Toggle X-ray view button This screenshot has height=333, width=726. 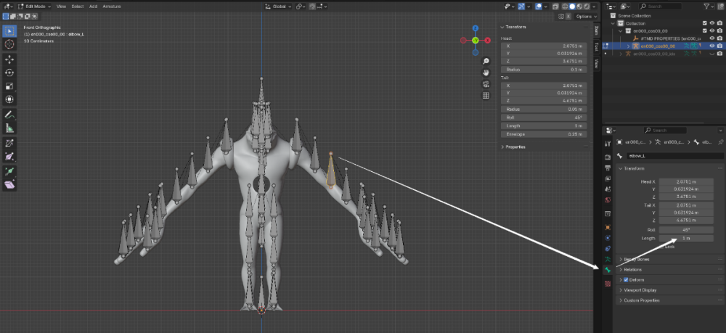[555, 7]
